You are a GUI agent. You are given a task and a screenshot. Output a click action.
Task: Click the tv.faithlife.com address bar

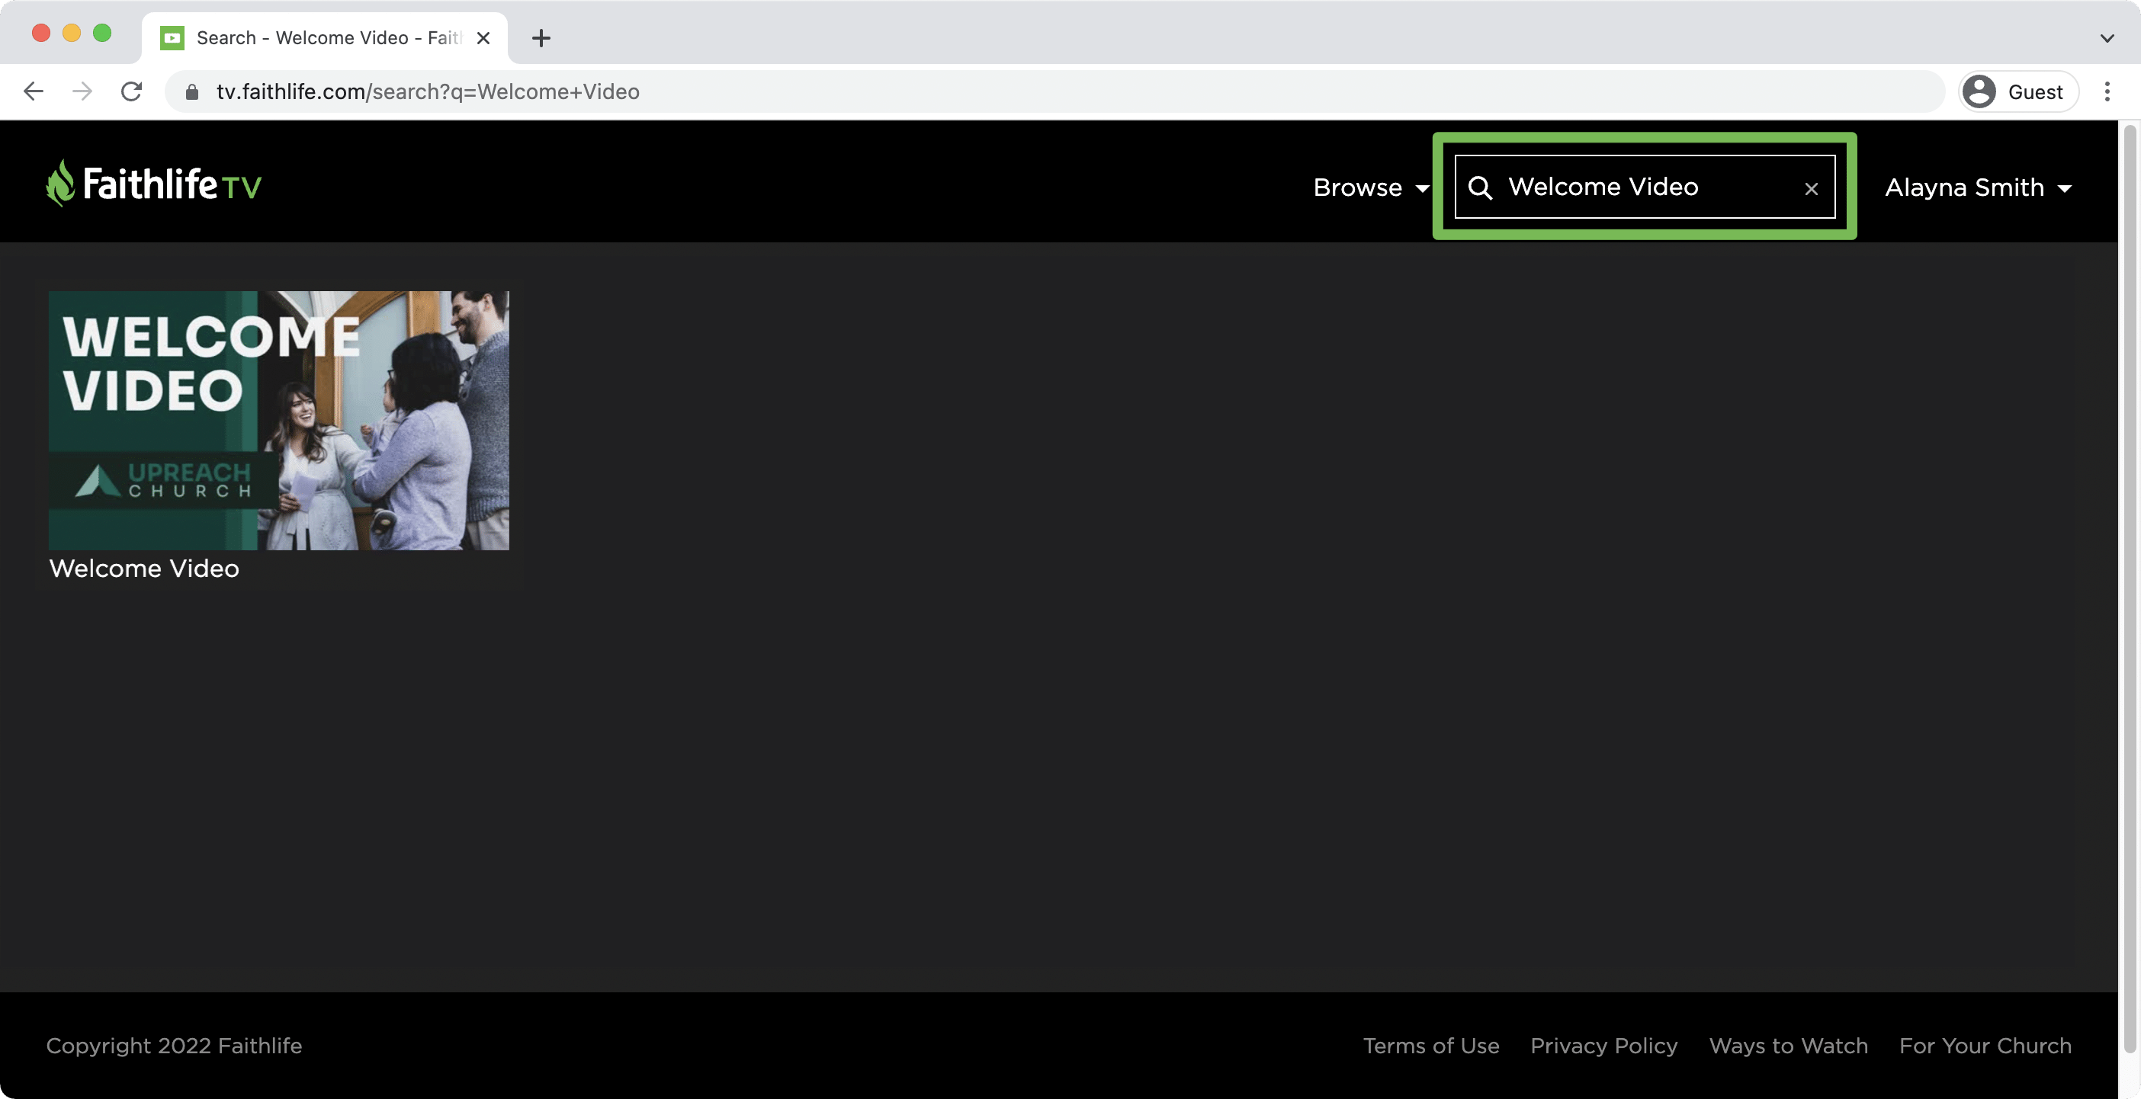coord(1054,91)
